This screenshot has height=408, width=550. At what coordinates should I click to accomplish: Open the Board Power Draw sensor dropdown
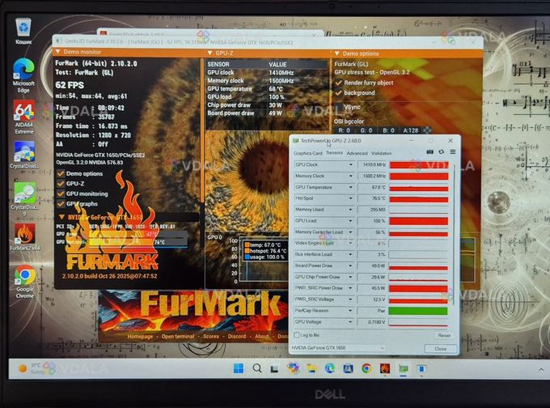pyautogui.click(x=350, y=266)
